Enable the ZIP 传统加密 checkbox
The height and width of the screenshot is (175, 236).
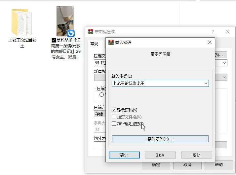(x=114, y=124)
